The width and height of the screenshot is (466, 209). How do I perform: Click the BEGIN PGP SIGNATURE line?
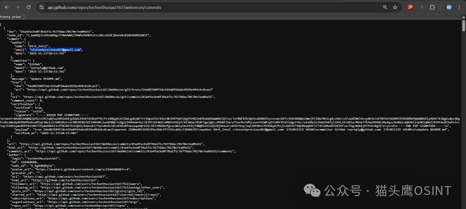tap(52, 115)
